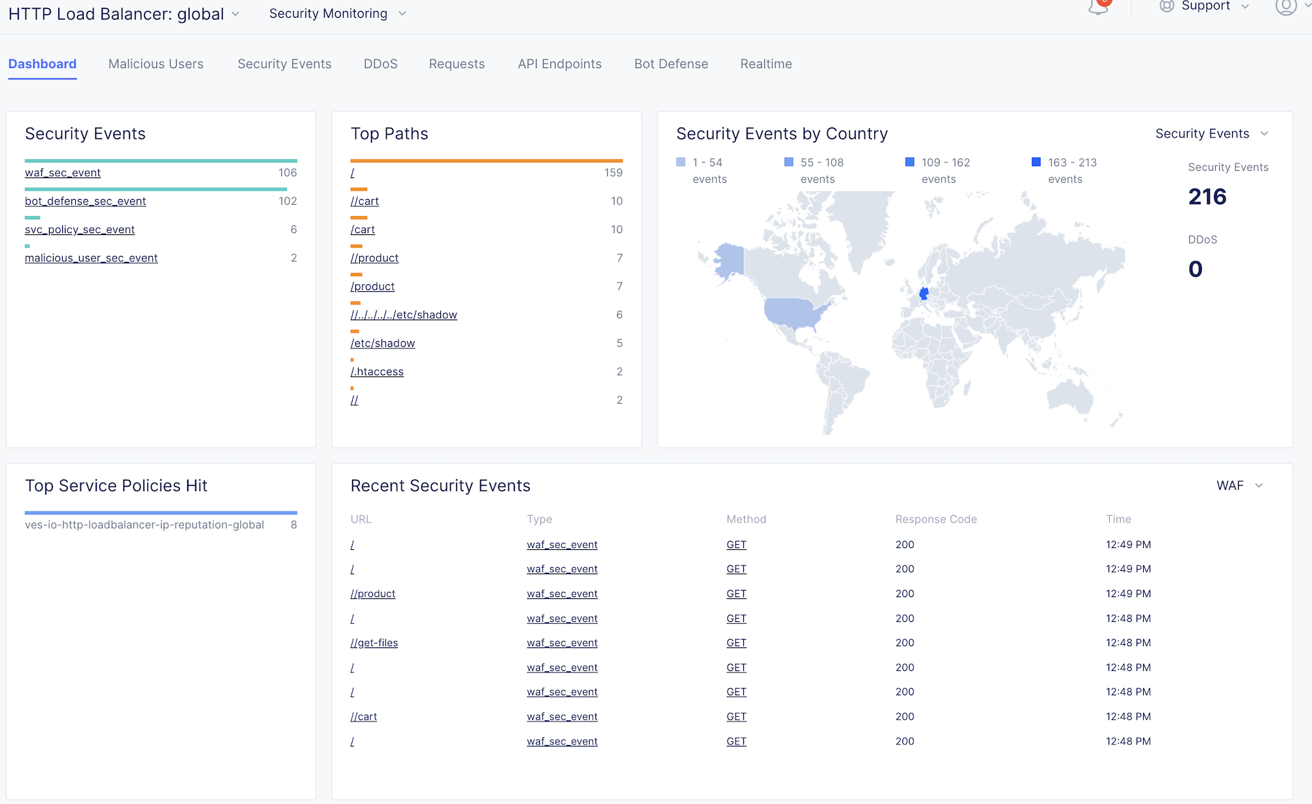Open the bot_defense_sec_event link

tap(85, 202)
